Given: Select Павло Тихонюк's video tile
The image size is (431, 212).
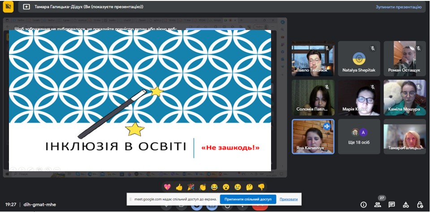Looking at the screenshot, I should [x=312, y=59].
